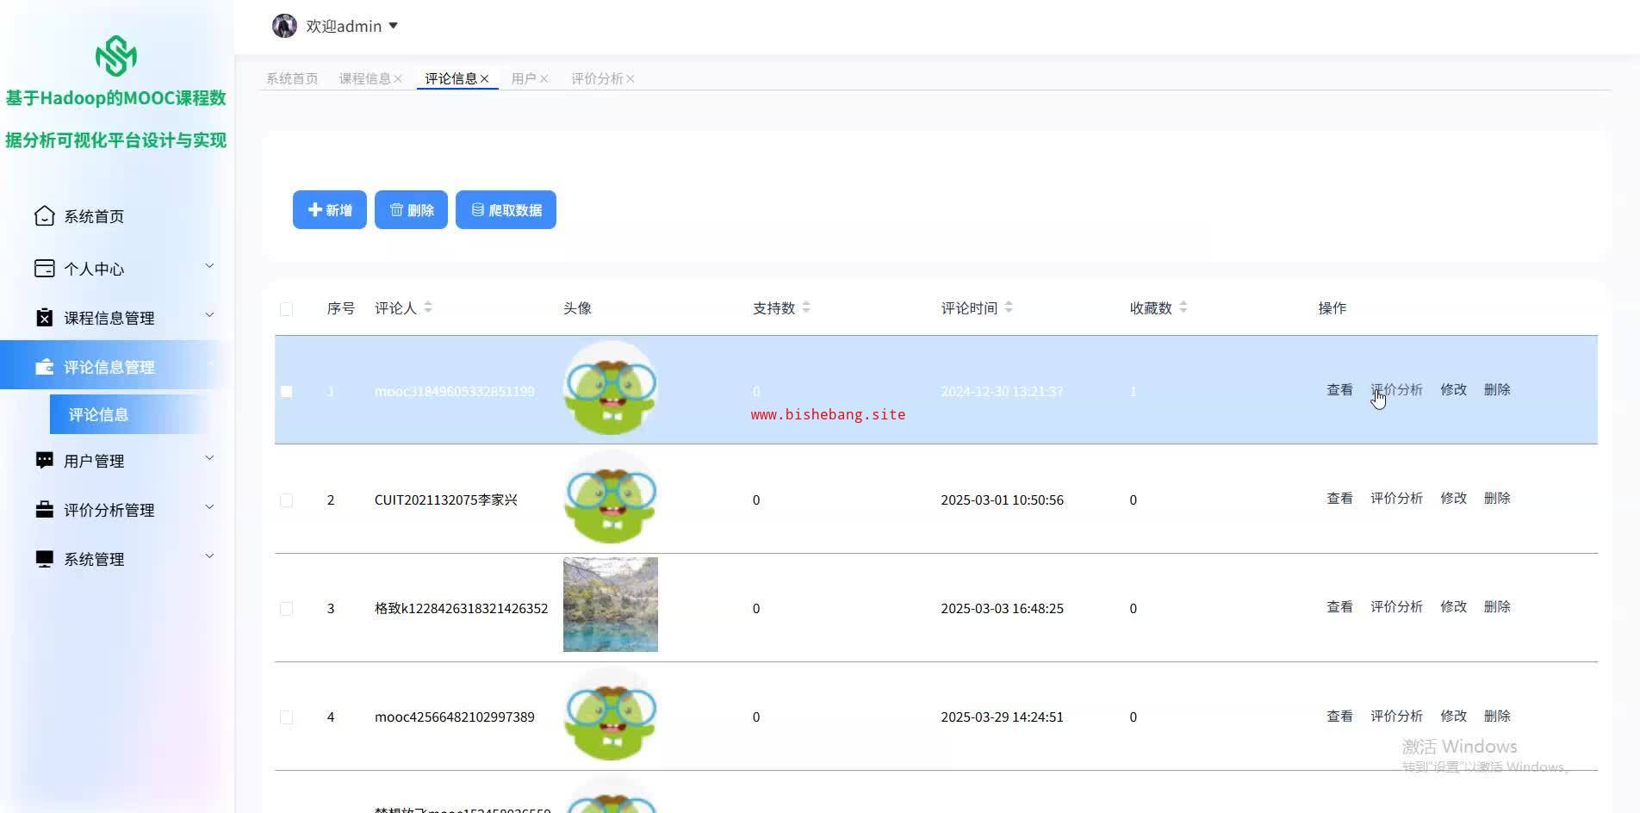
Task: Switch to the 课程信息 tab
Action: coord(364,78)
